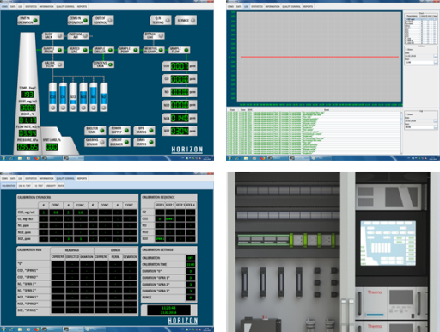The image size is (440, 332).
Task: Click the Heated Line status block
Action: click(78, 50)
